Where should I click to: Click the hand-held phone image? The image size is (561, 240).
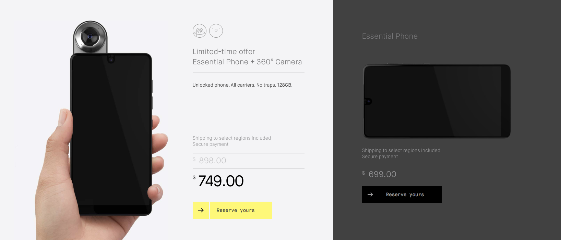click(111, 135)
